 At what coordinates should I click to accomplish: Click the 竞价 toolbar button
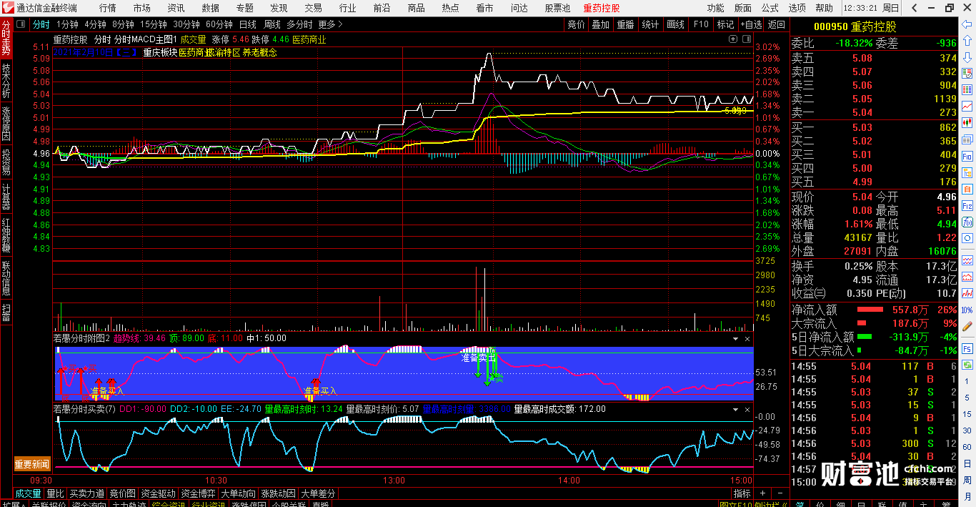click(x=576, y=24)
